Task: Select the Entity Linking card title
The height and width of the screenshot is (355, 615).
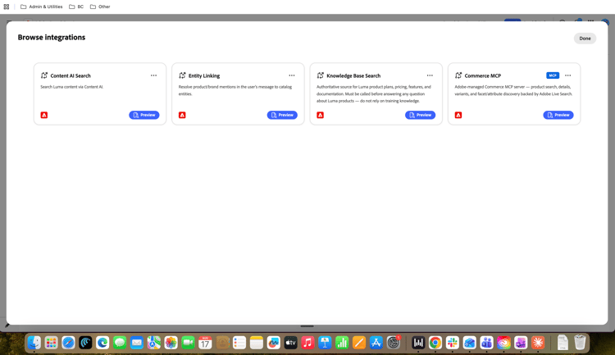Action: point(204,75)
